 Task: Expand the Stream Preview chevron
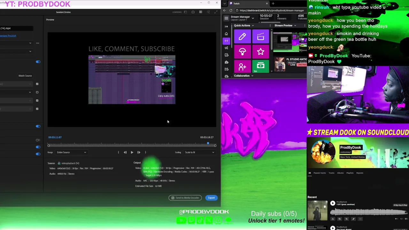(x=295, y=26)
